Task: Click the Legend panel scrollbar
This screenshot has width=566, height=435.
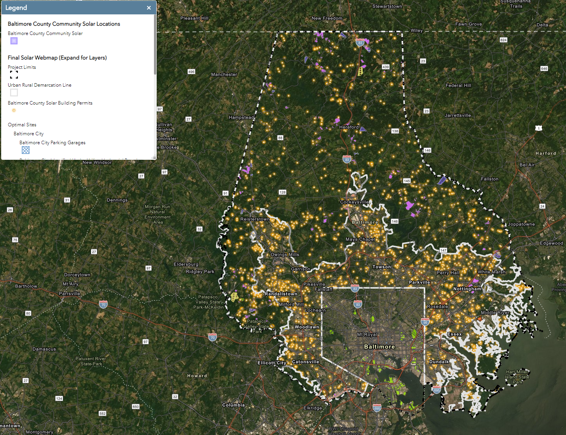Action: coord(155,45)
